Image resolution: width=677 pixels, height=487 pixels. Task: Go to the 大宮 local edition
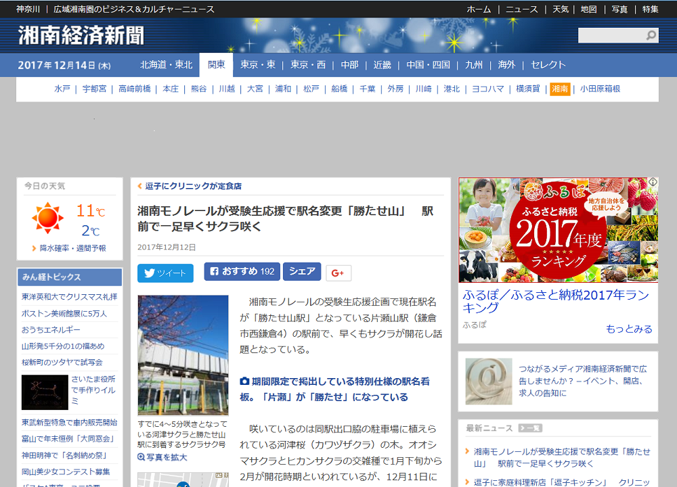255,89
